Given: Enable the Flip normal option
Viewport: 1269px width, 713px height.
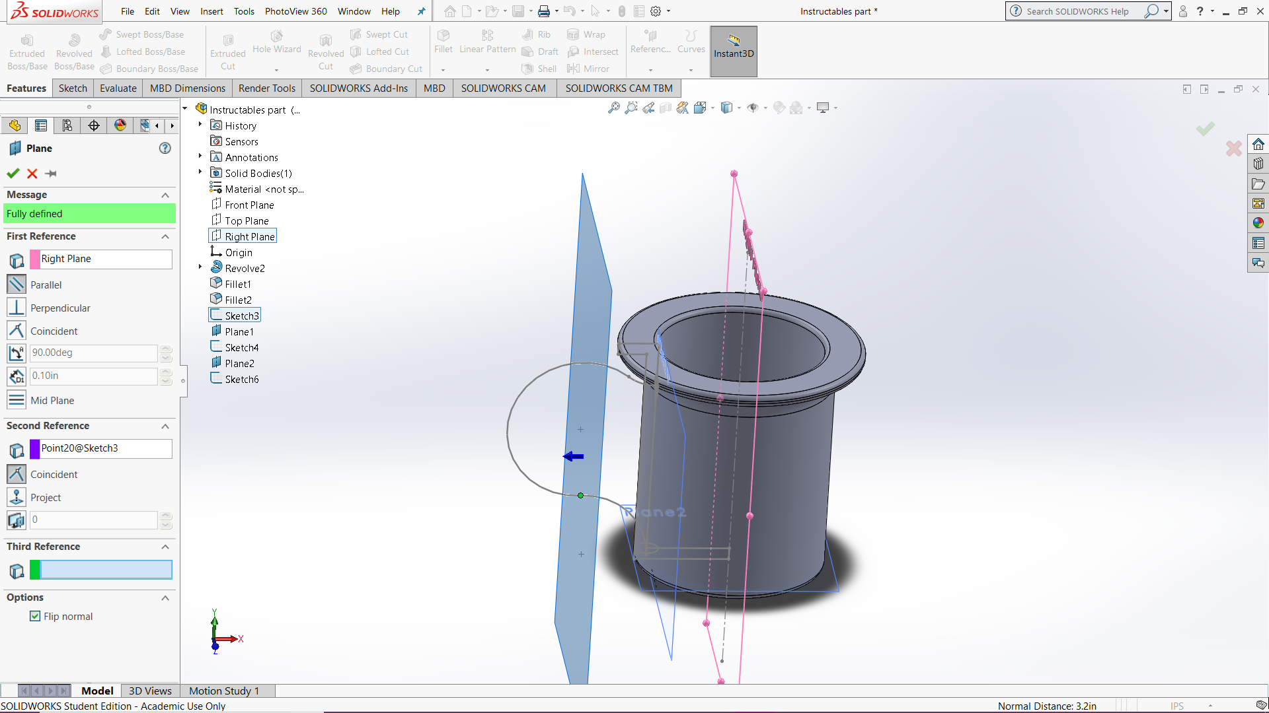Looking at the screenshot, I should [x=35, y=616].
